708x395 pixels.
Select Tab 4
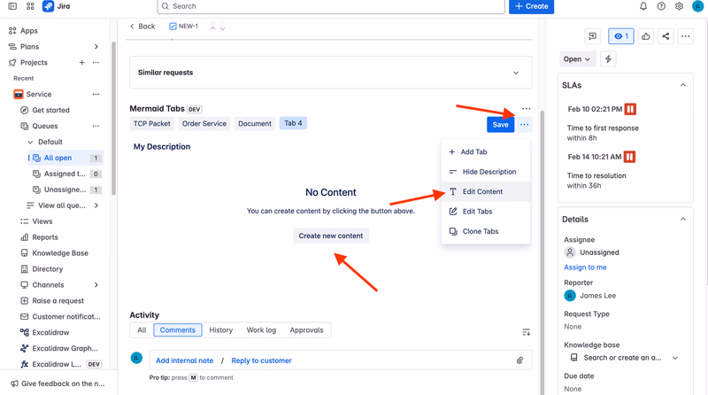click(293, 123)
